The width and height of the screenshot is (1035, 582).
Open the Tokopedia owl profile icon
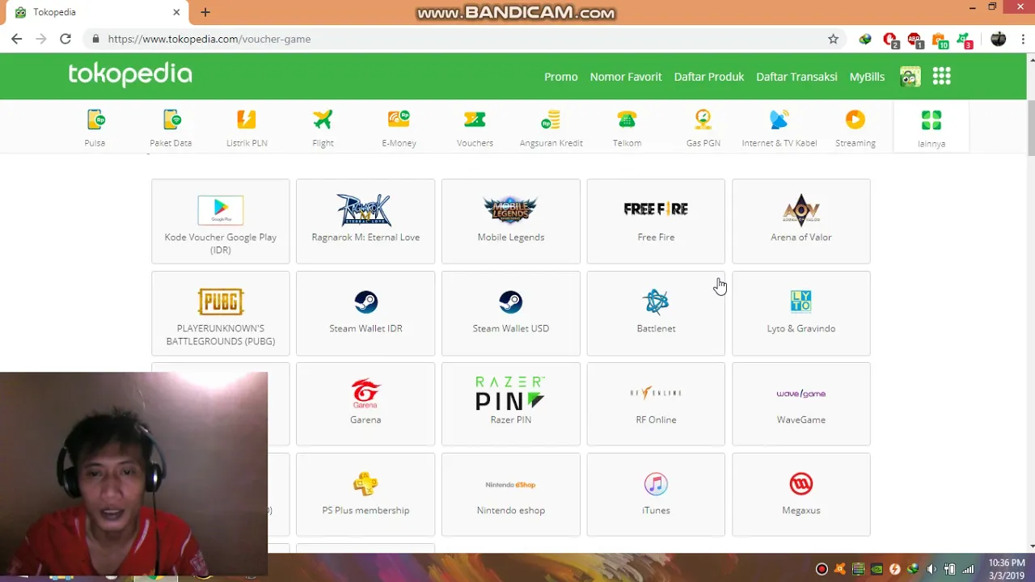coord(910,76)
